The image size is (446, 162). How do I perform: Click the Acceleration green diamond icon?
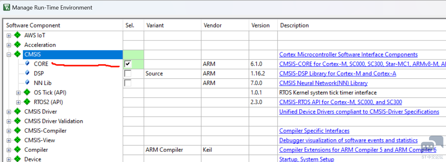tap(17, 45)
